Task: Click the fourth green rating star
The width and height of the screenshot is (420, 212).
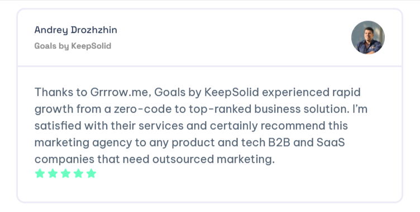Action: (79, 174)
